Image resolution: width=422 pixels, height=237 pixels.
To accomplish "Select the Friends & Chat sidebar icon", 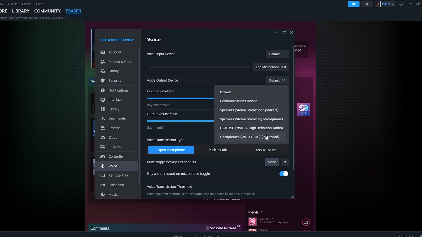I will (103, 62).
